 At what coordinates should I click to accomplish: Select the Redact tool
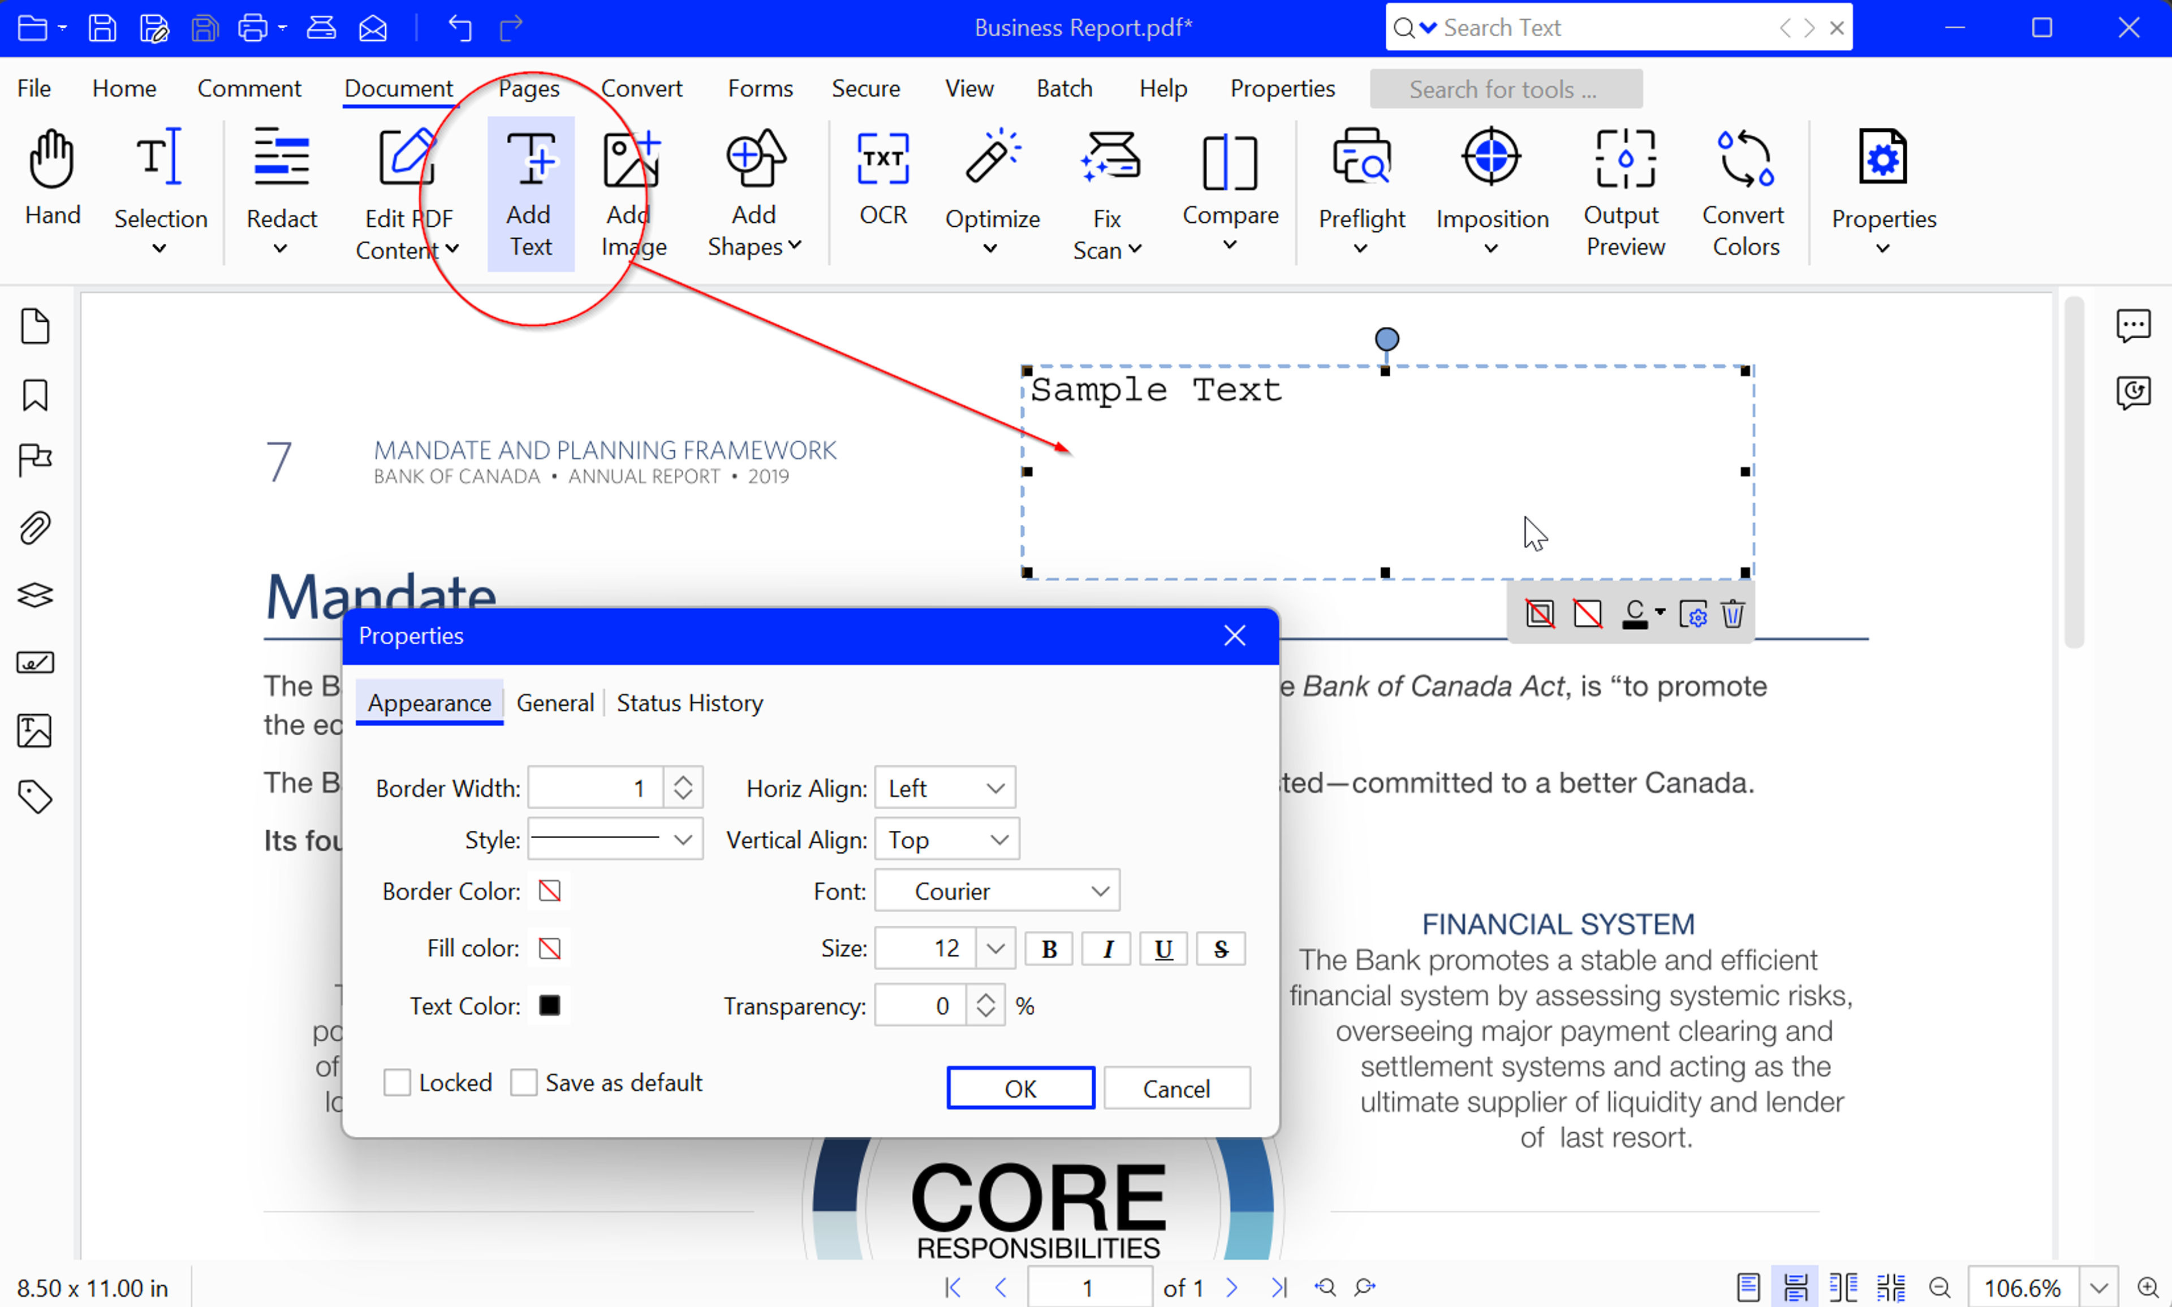[279, 186]
